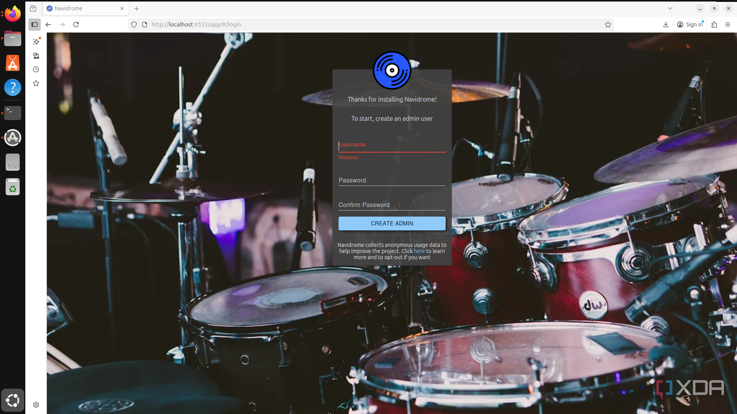Viewport: 737px width, 414px height.
Task: Open Bookmarks star sidebar icon
Action: point(36,83)
